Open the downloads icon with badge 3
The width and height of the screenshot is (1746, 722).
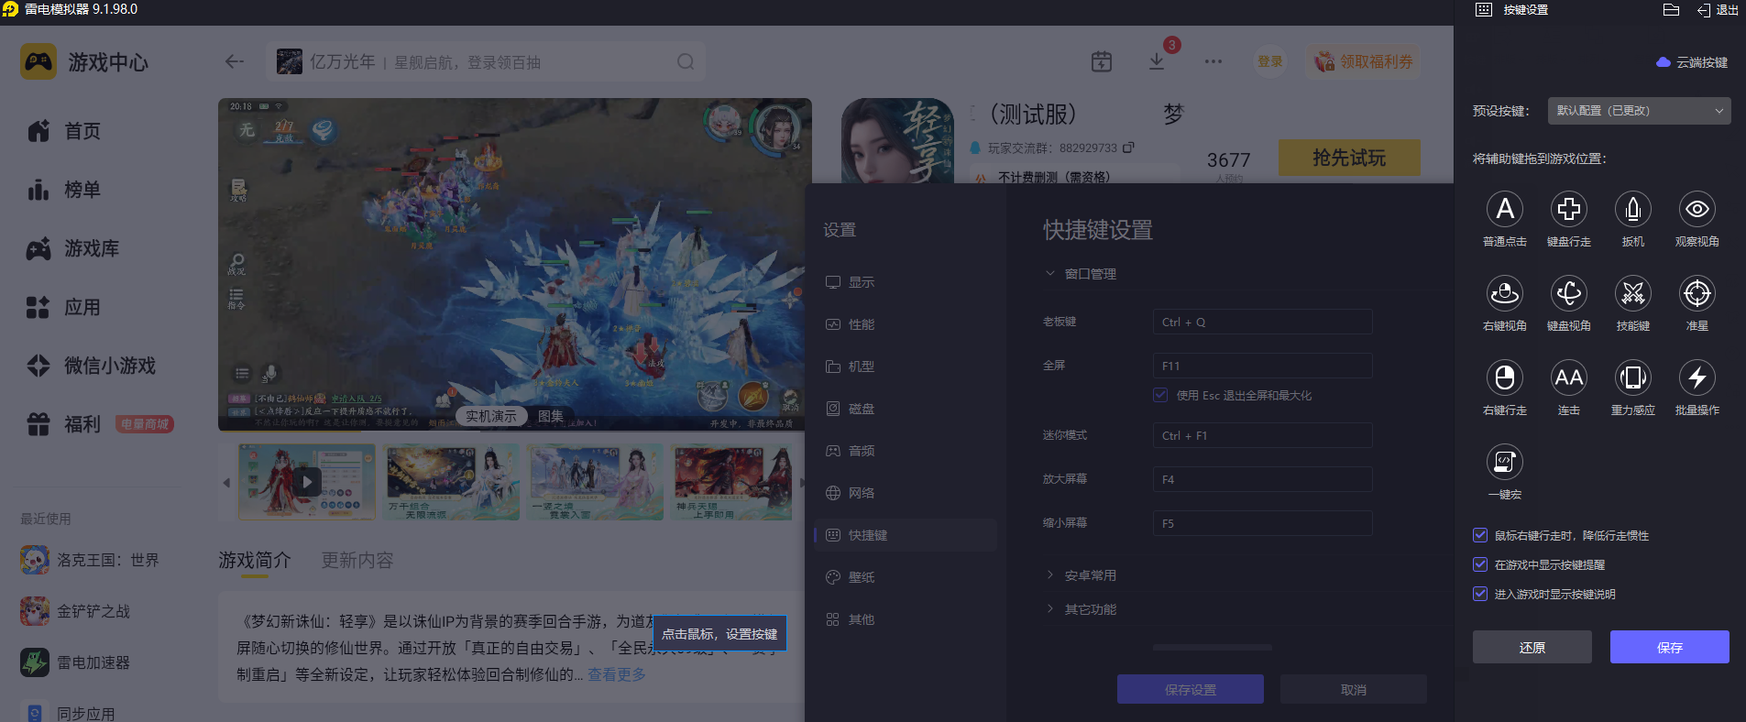(1157, 61)
